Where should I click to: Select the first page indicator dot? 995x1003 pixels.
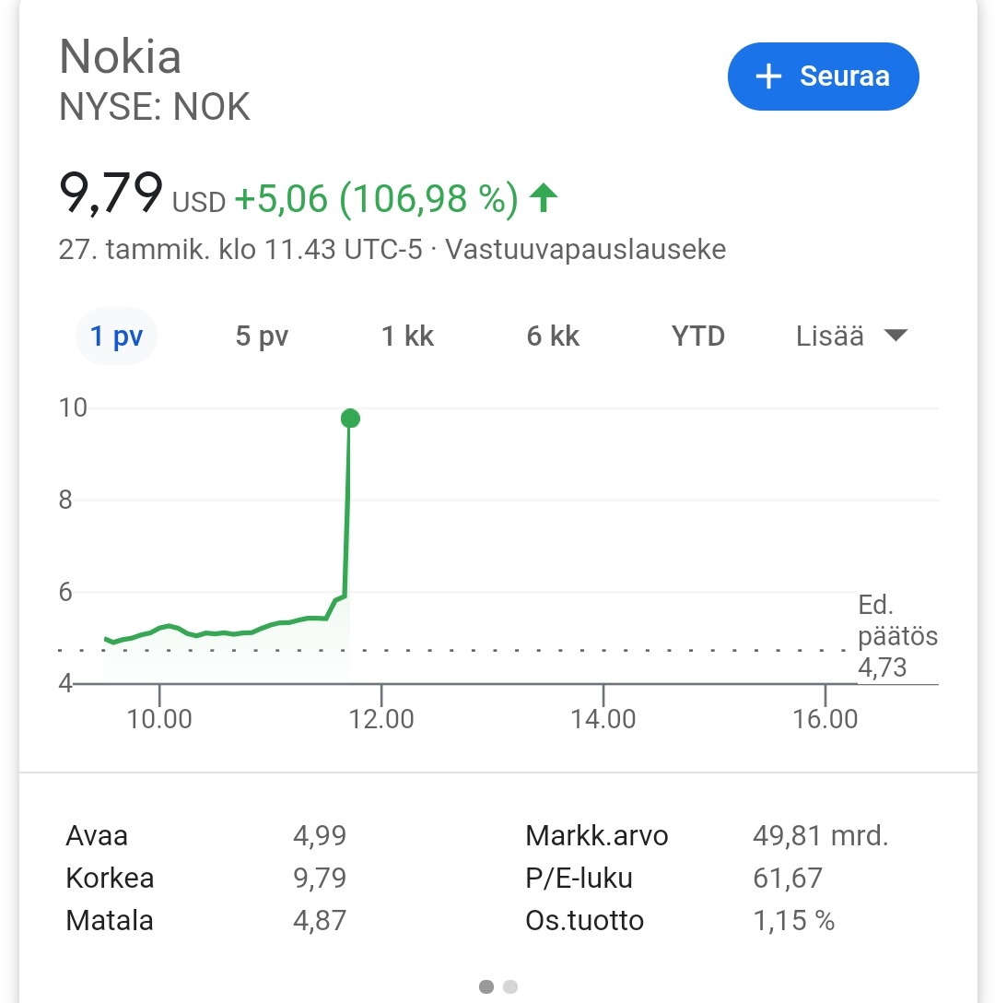486,986
